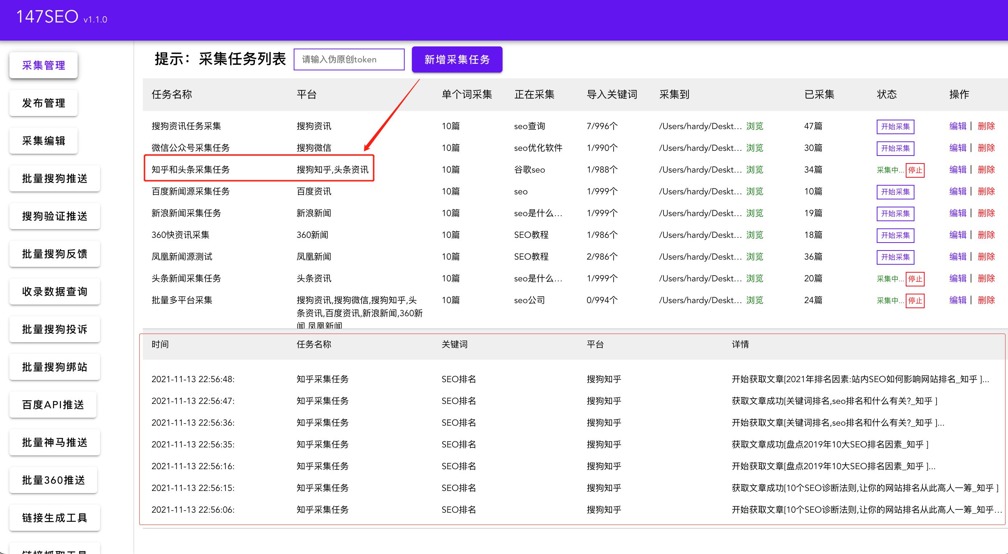This screenshot has width=1008, height=554.
Task: Edit the 批量多平台采集 task
Action: [x=958, y=300]
